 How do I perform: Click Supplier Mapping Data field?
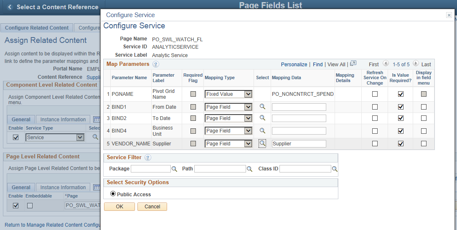coord(299,144)
